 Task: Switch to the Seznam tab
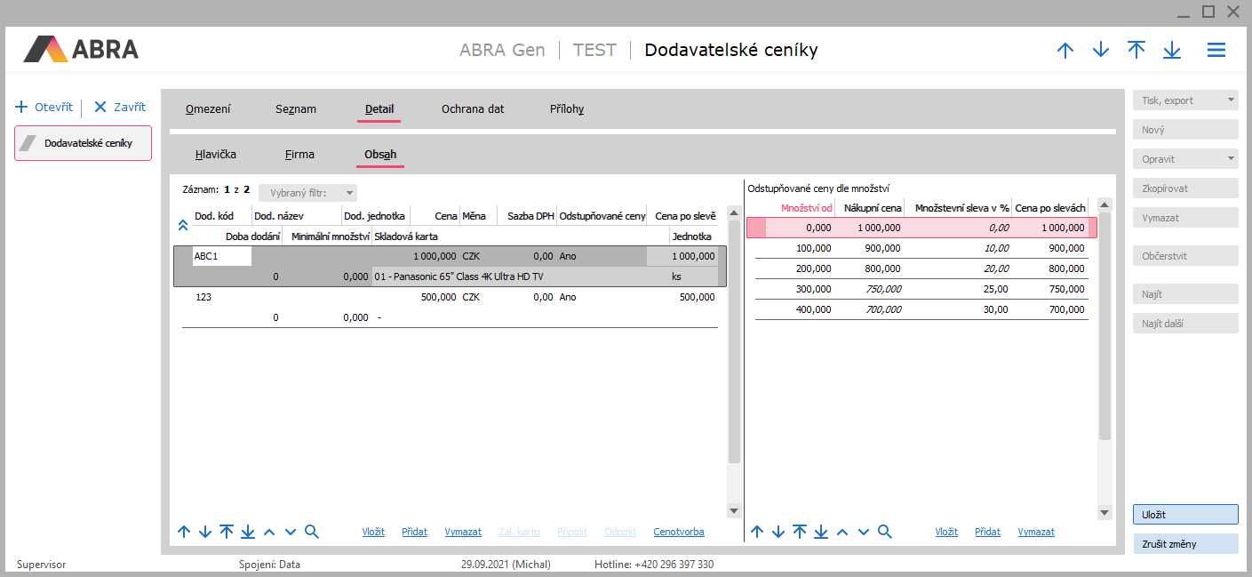point(295,109)
